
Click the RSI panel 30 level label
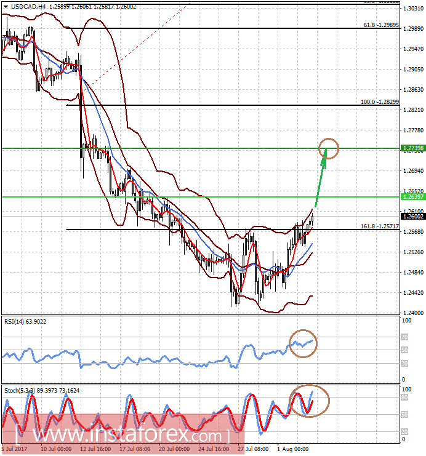[x=404, y=364]
